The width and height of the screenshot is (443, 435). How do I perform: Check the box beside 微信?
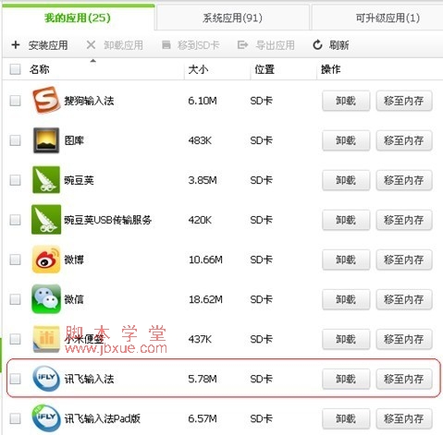tap(15, 299)
